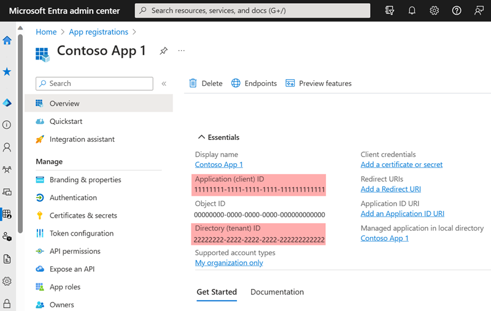
Task: Click the Home icon in left rail
Action: coord(7,40)
